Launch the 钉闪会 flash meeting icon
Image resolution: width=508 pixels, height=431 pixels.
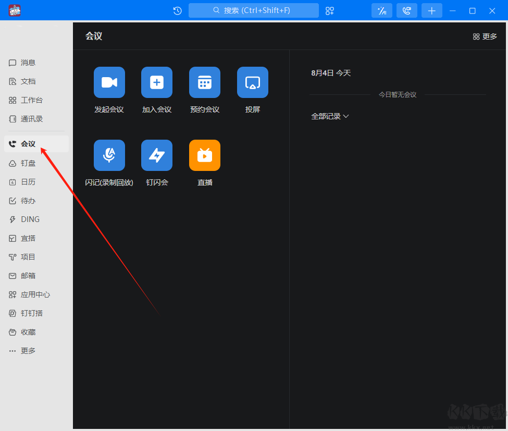(157, 155)
